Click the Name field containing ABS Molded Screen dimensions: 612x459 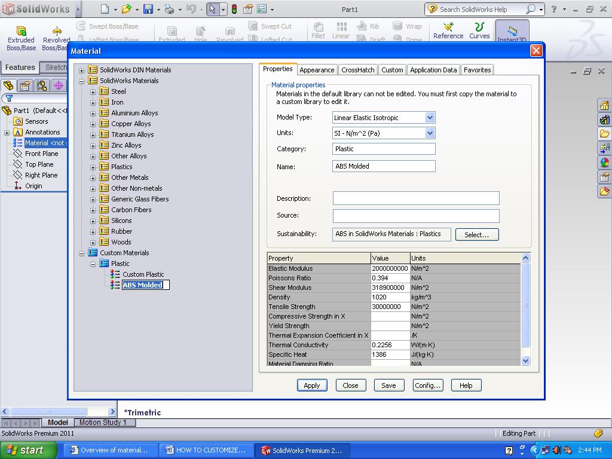[384, 166]
